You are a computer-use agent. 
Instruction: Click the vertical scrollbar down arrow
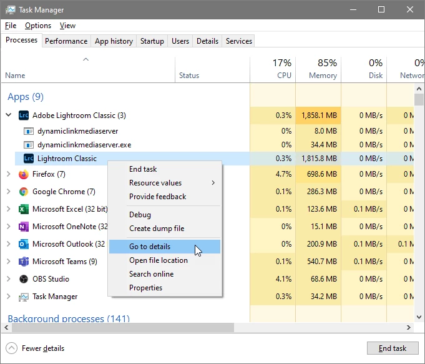(419, 317)
